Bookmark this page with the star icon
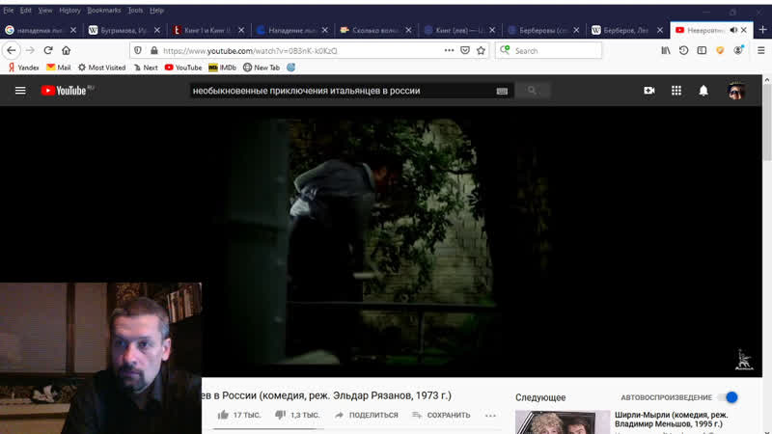The height and width of the screenshot is (434, 772). (x=481, y=50)
